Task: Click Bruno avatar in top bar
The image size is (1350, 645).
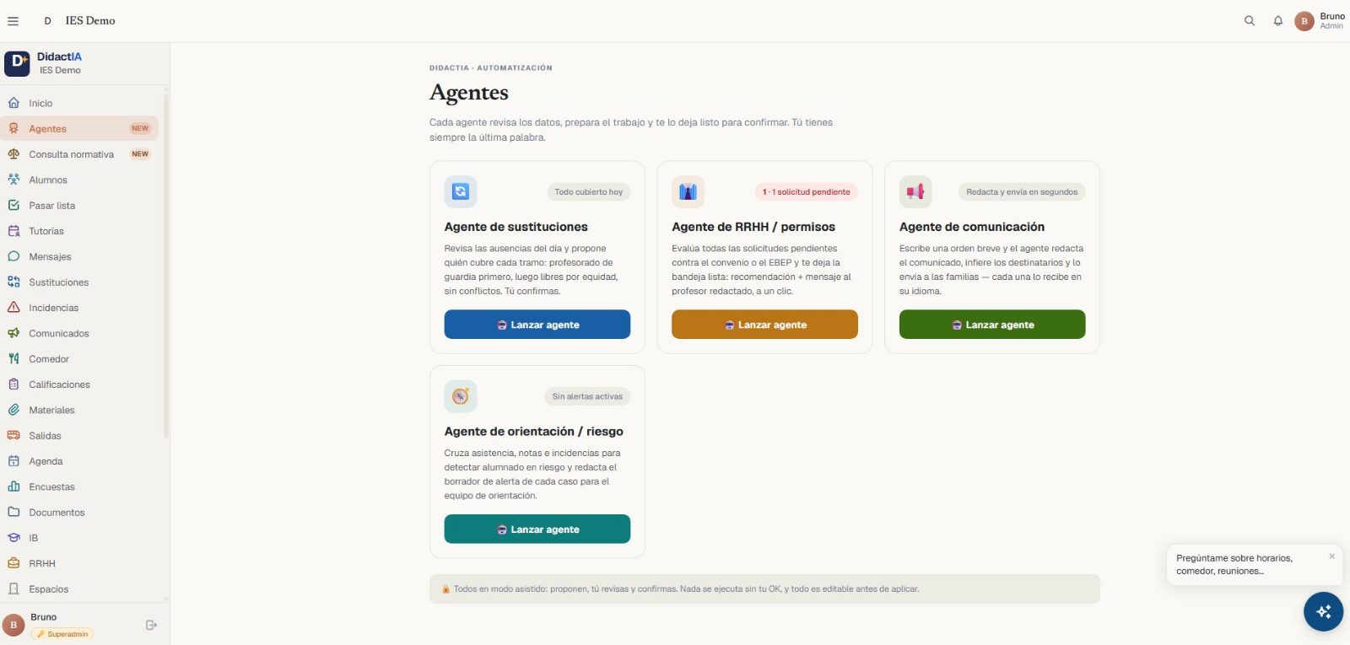Action: tap(1304, 21)
